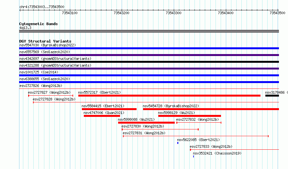Click the nsv4342697 (gnomADStructuralVariants) label
Viewport: 288px width, 169px height.
[55, 59]
